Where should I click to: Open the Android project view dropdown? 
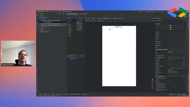pos(42,14)
